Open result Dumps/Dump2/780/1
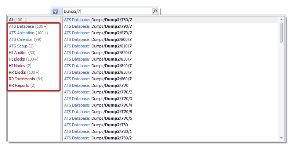Screen dimensions: 290x146 (x=170, y=131)
